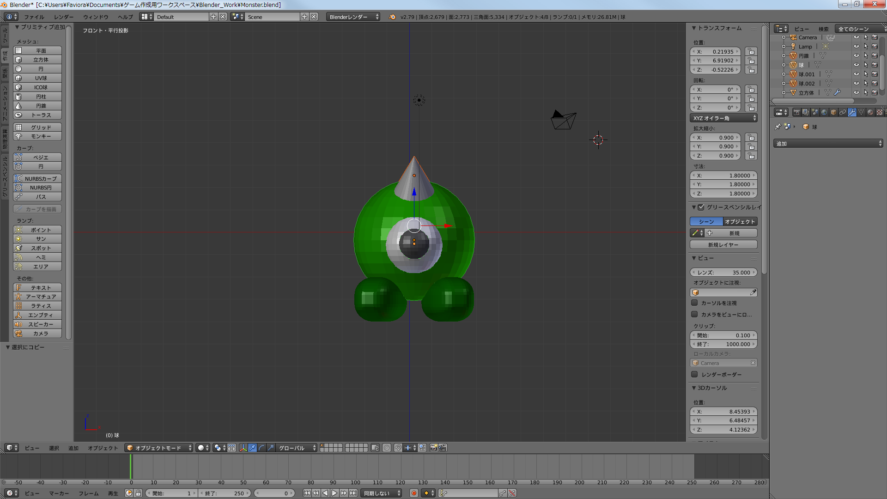Add a UV球 mesh
887x499 pixels.
(x=37, y=78)
